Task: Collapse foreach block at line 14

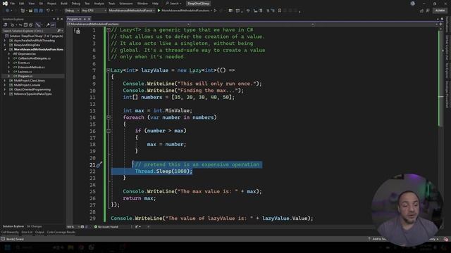Action: pyautogui.click(x=109, y=117)
